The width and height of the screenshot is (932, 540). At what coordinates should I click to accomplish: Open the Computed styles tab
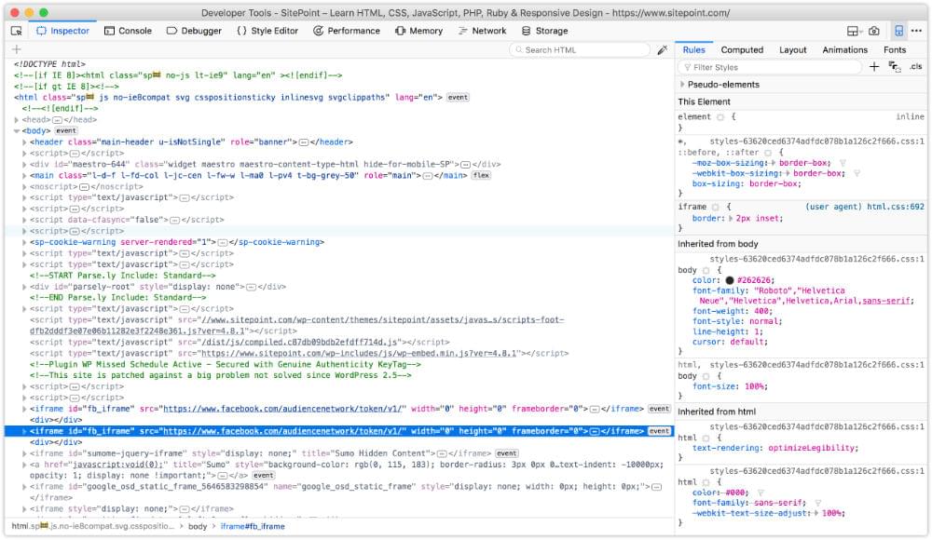tap(742, 49)
